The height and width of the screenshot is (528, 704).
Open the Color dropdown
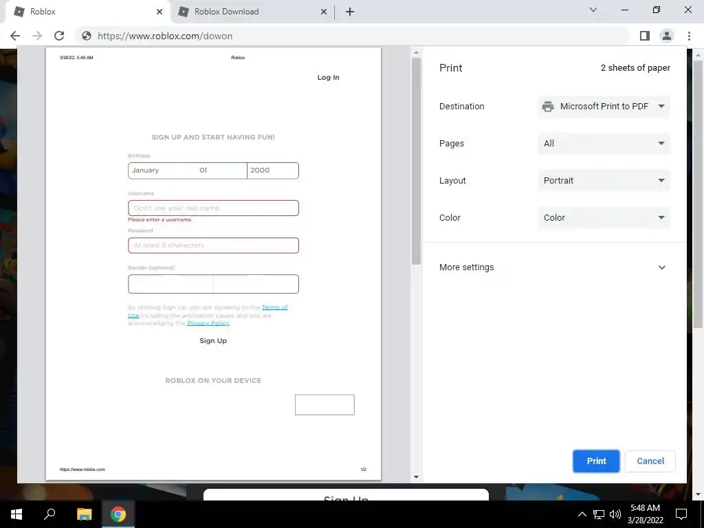[604, 218]
